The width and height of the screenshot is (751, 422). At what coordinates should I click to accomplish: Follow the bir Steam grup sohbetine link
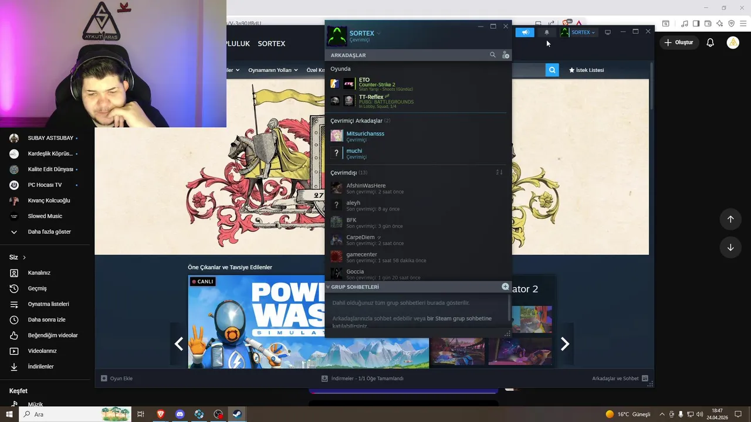coord(459,318)
